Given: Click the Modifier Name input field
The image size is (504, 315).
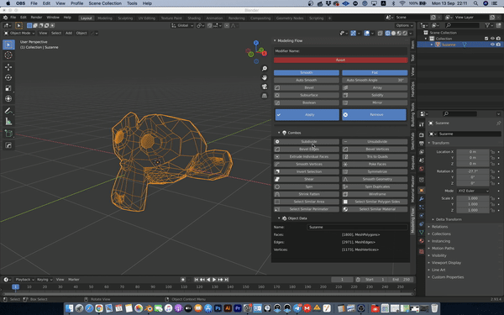Looking at the screenshot, I should pos(340,51).
